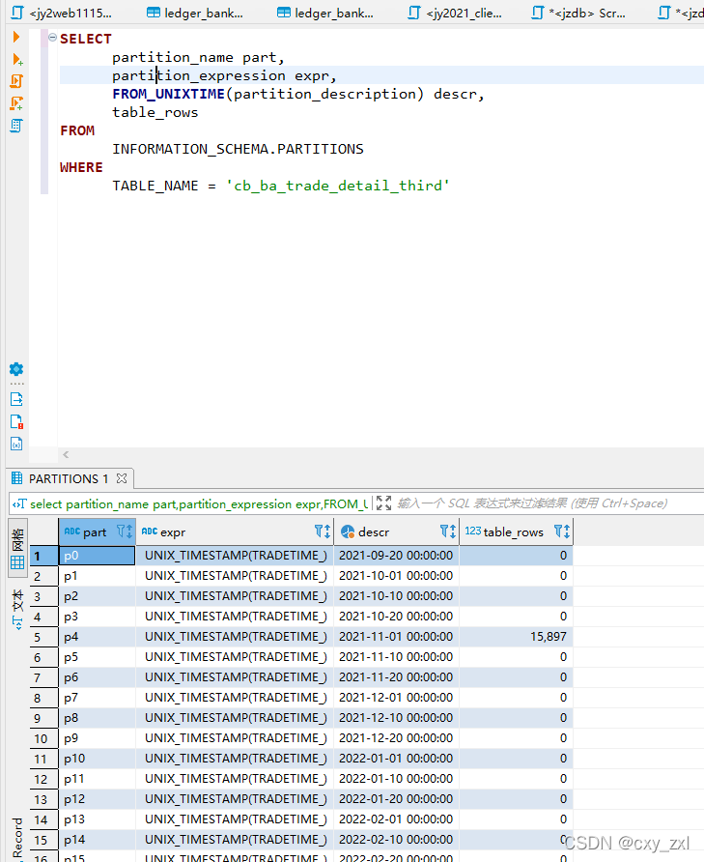Select row number 7 header
The image size is (704, 862).
pyautogui.click(x=43, y=677)
